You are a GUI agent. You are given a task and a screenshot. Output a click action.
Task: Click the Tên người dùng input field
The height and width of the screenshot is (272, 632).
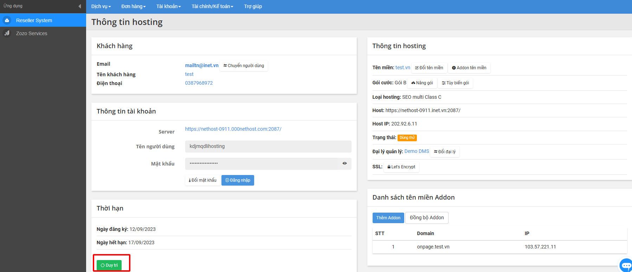point(268,146)
